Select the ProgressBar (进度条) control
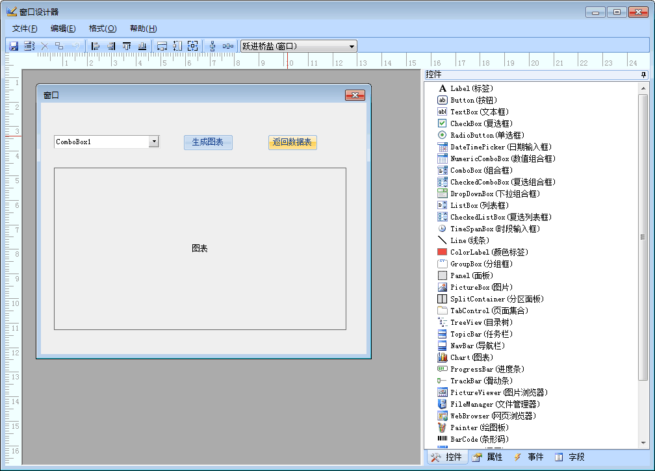This screenshot has height=471, width=655. coord(481,369)
